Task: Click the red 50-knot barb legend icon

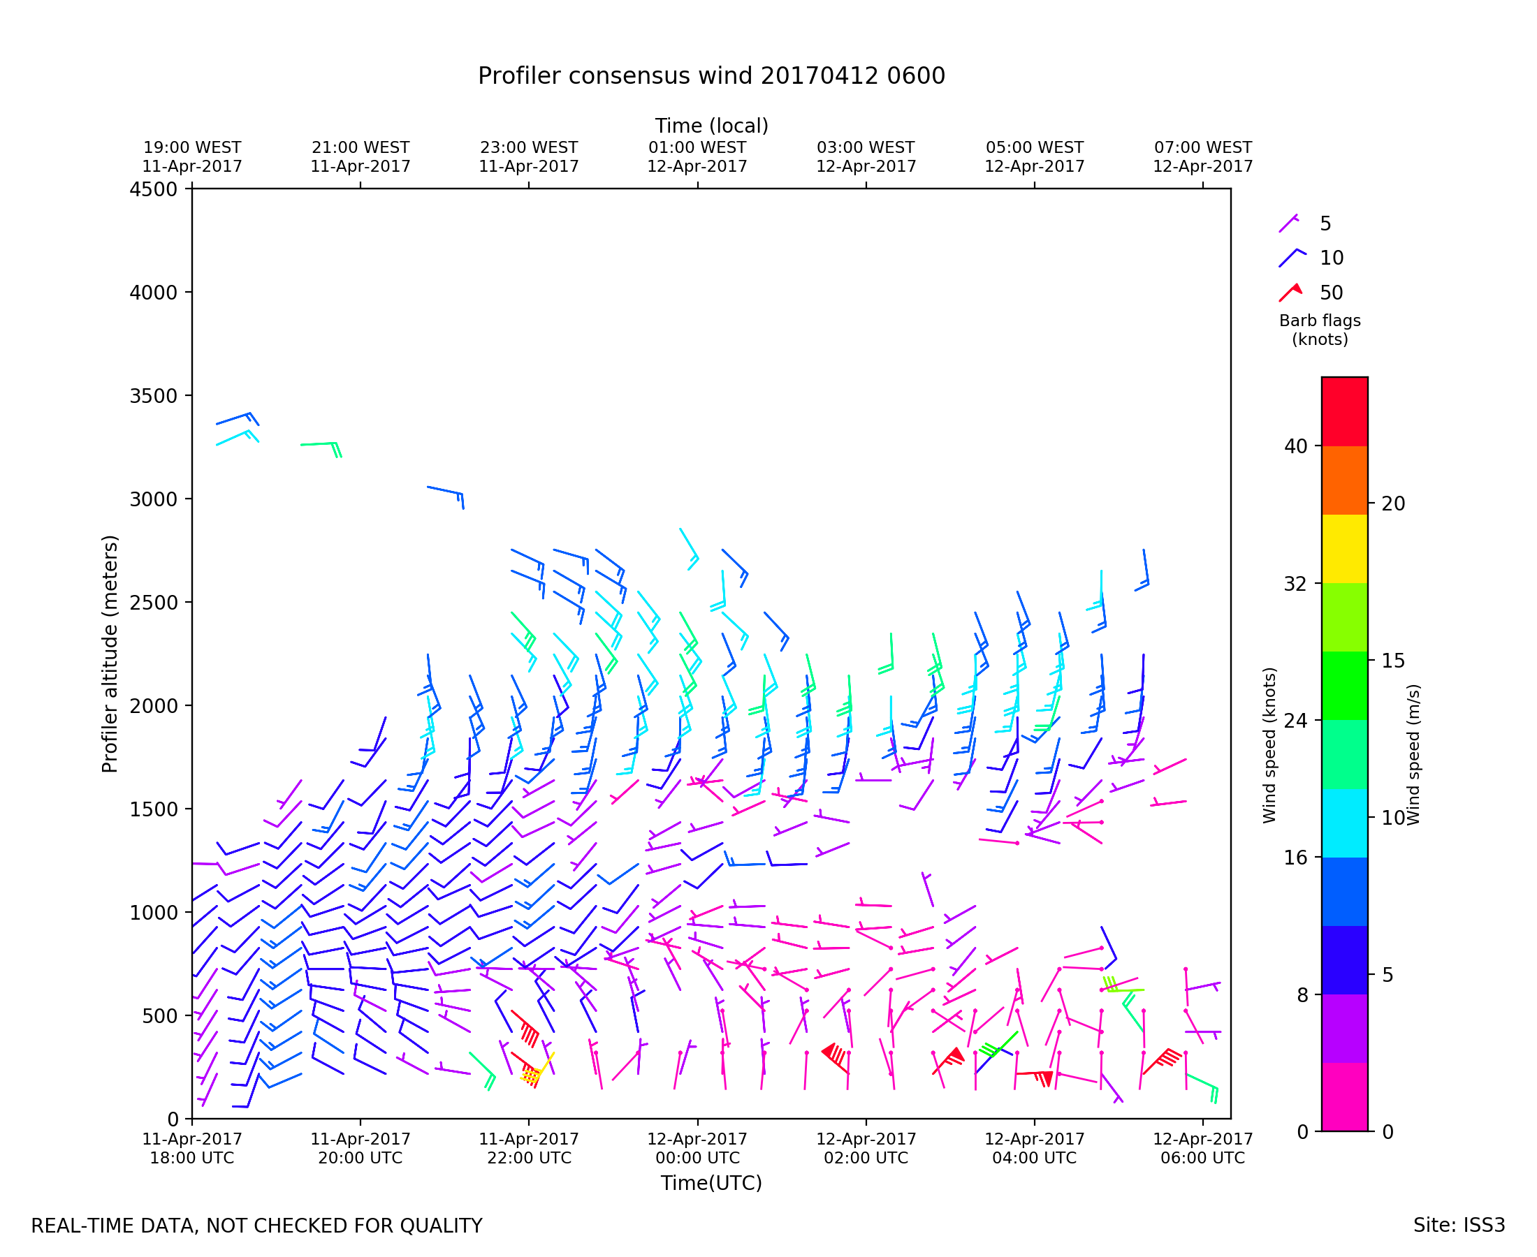Action: (x=1290, y=293)
